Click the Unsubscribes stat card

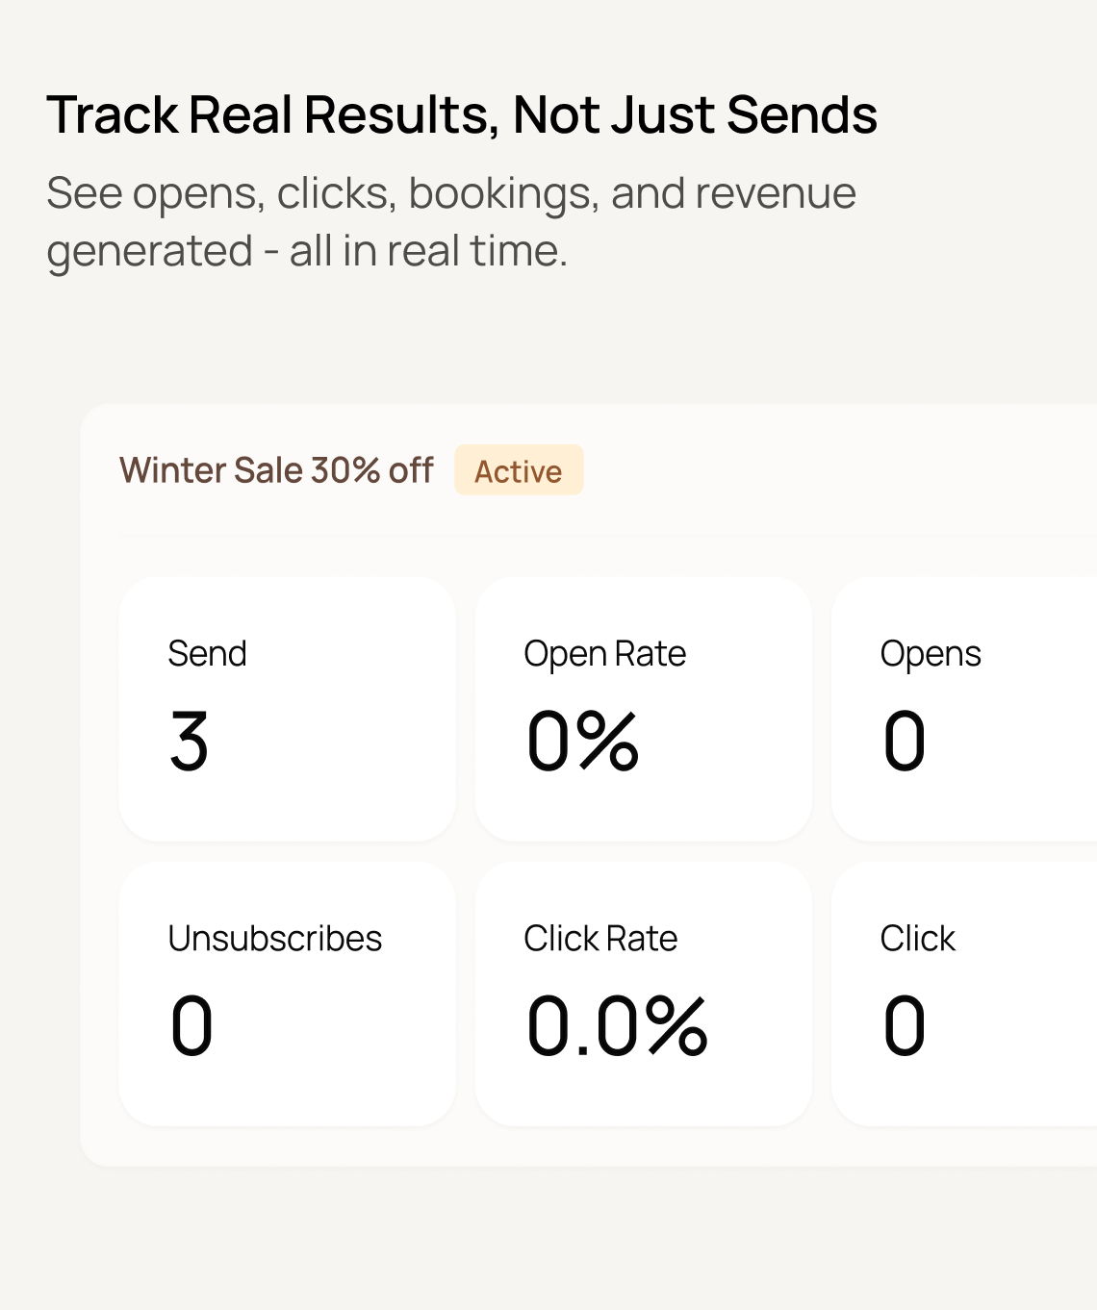287,993
